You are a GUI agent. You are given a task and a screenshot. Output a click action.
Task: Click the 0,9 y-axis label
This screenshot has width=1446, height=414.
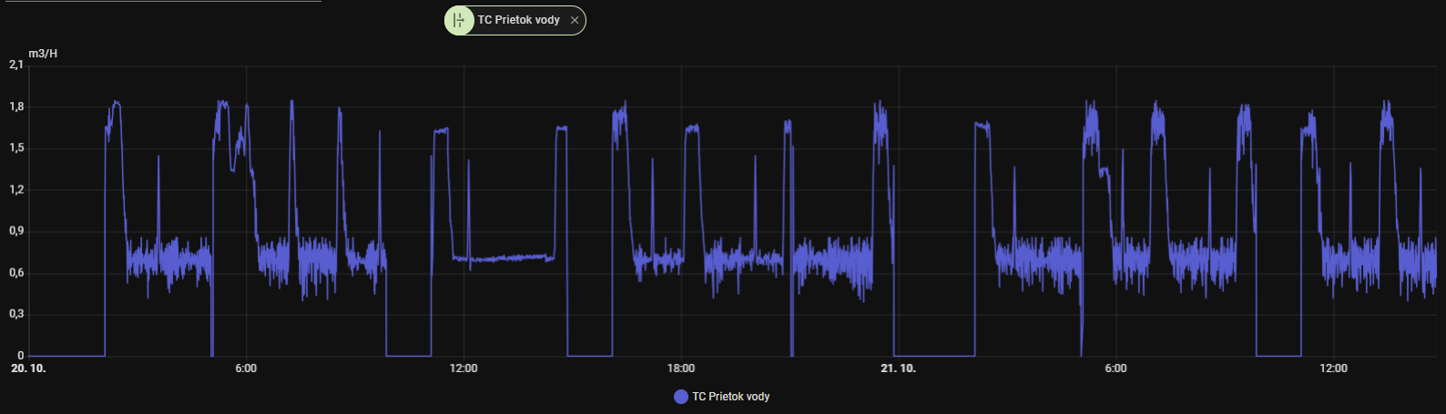click(x=16, y=231)
